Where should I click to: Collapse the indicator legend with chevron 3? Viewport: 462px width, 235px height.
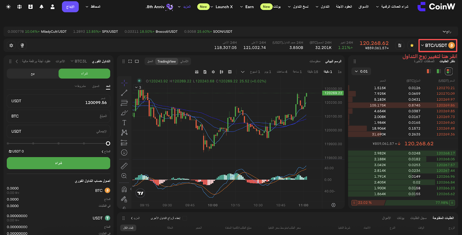tap(138, 87)
